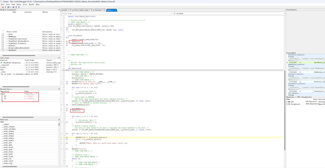Enable the Reset vector catch checkbox
325x168 pixels.
[3, 34]
